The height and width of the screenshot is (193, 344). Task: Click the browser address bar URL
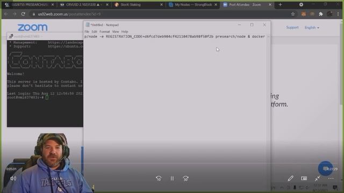[x=69, y=14]
